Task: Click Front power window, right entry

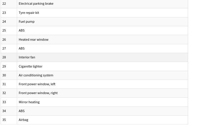Action: point(38,93)
